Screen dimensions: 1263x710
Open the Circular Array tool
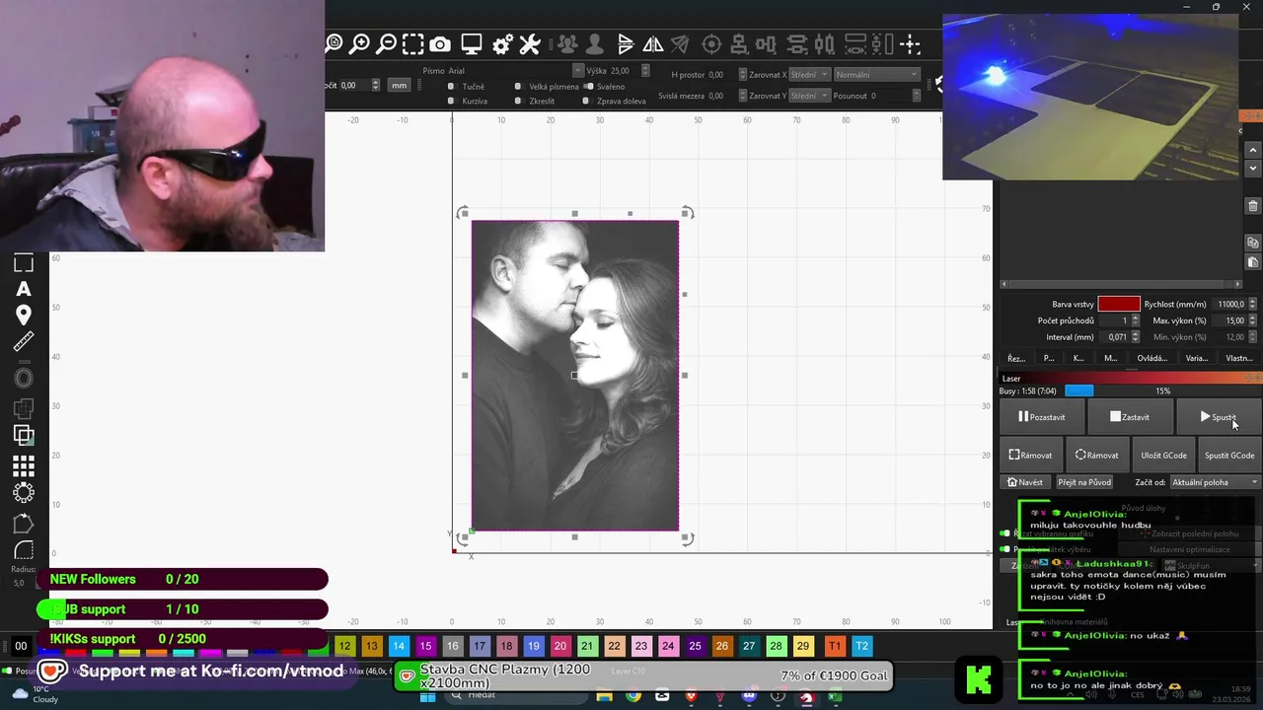[24, 492]
